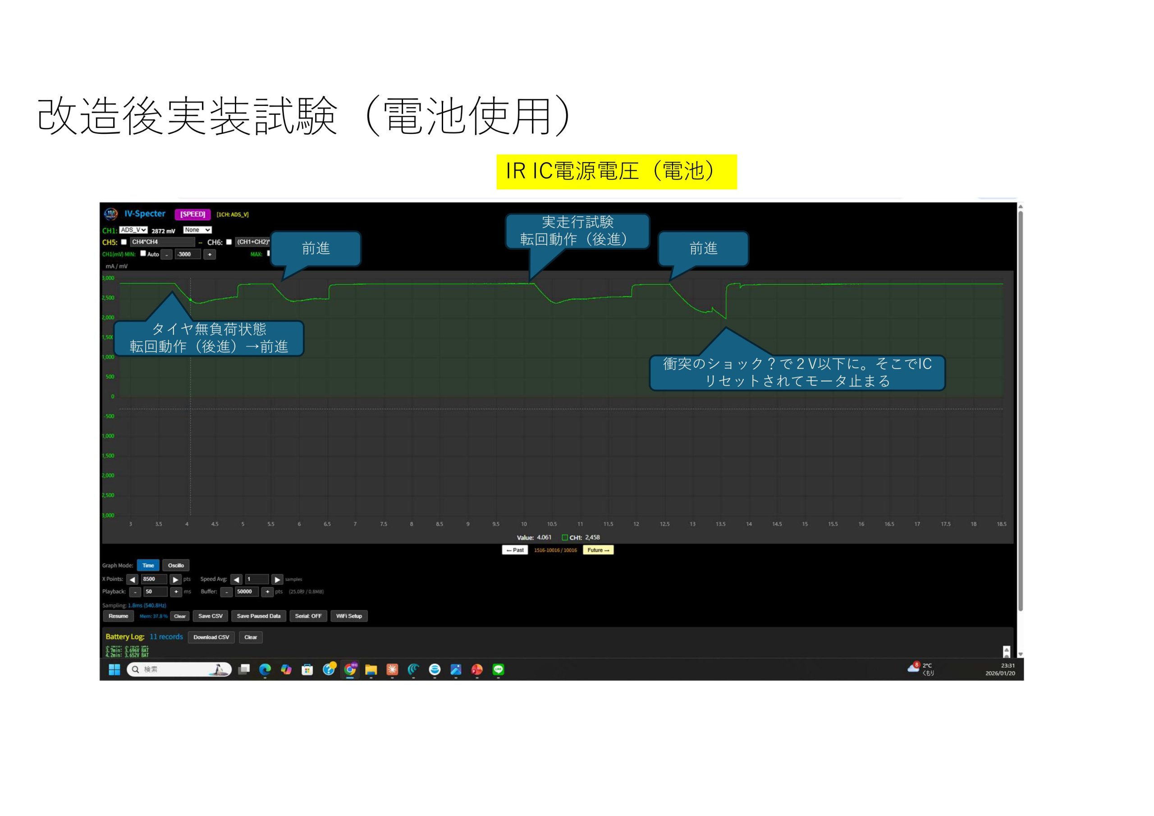Screen dimensions: 1154x816
Task: Increase Speed Avg with right arrow
Action: [x=277, y=579]
